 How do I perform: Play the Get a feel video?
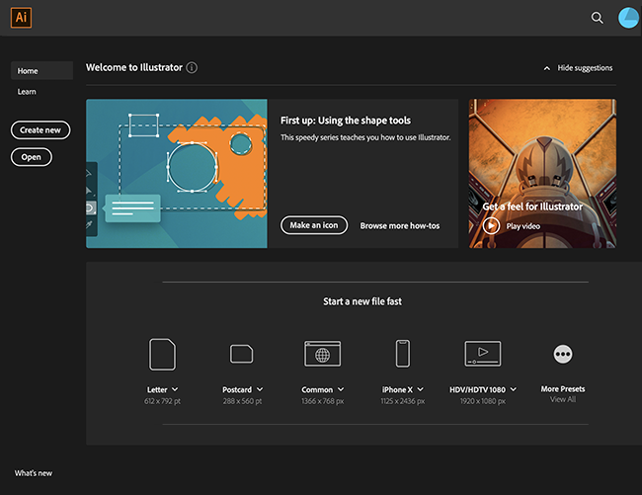tap(491, 225)
